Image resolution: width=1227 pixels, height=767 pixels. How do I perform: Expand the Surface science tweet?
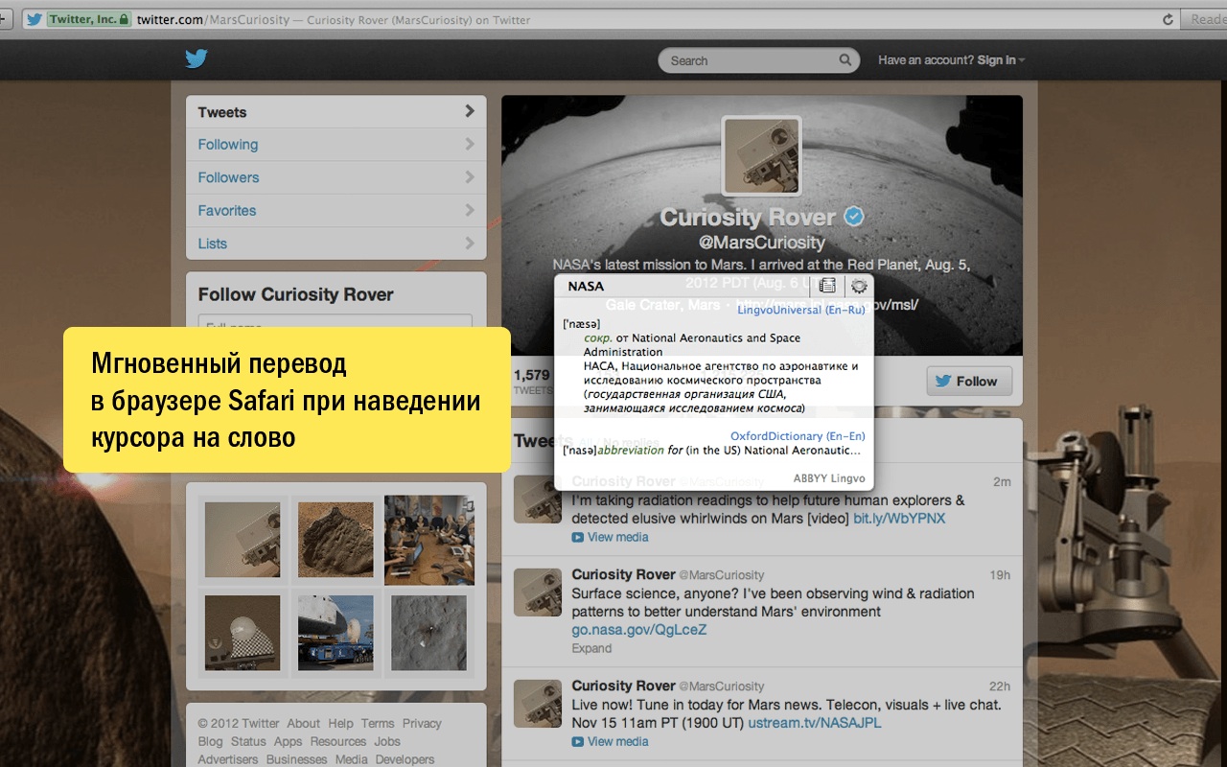[591, 648]
